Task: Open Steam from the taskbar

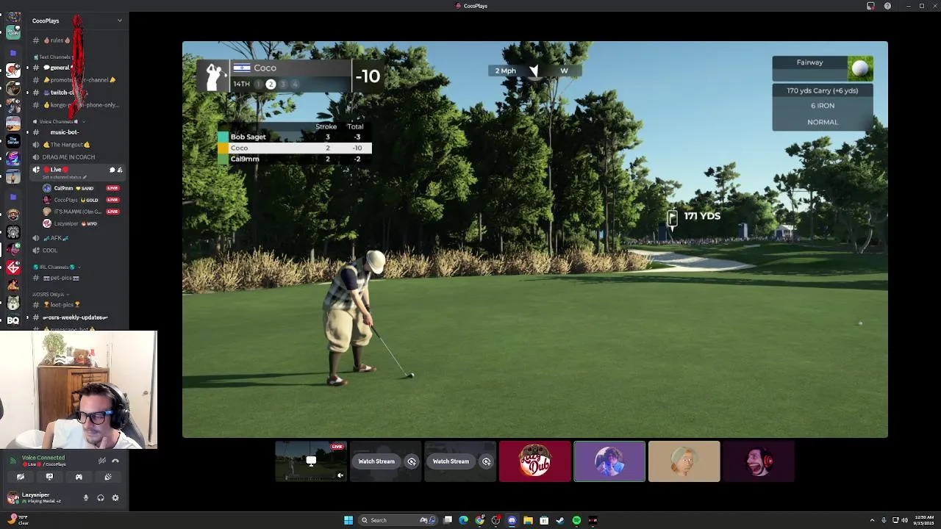Action: (560, 520)
